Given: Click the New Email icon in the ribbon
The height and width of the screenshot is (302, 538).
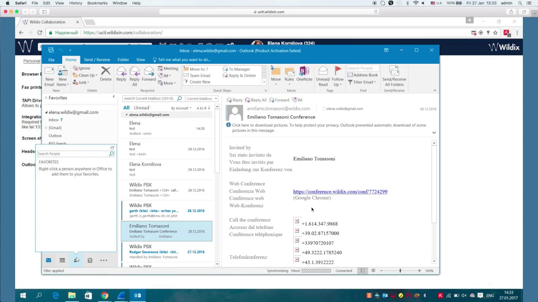Looking at the screenshot, I should 49,71.
